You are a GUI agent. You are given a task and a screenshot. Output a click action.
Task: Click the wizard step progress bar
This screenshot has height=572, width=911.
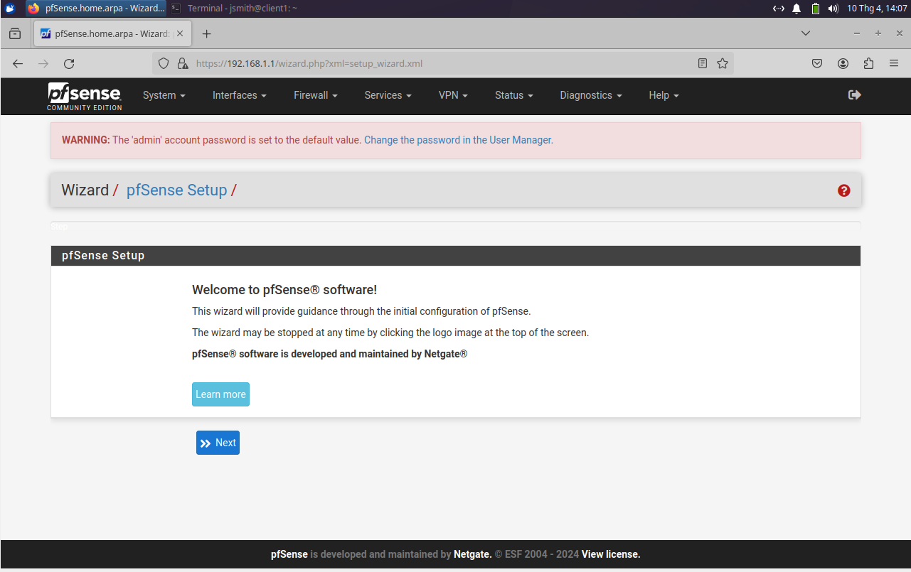(x=455, y=226)
